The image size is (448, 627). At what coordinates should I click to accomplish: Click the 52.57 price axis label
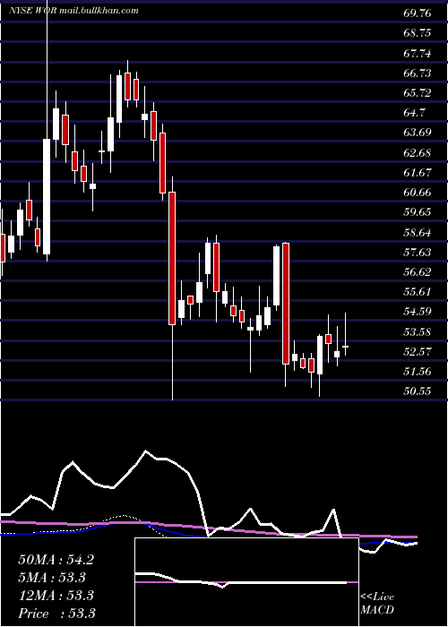418,352
